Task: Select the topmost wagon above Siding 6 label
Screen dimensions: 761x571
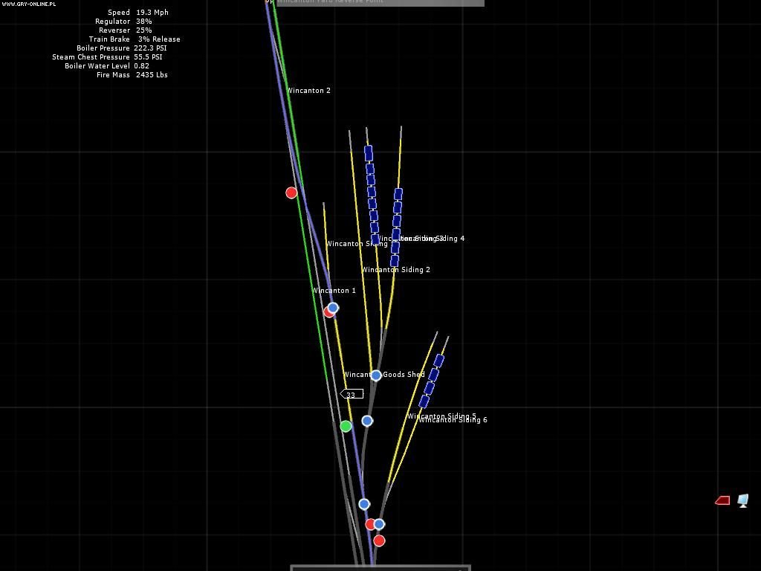Action: (x=438, y=361)
